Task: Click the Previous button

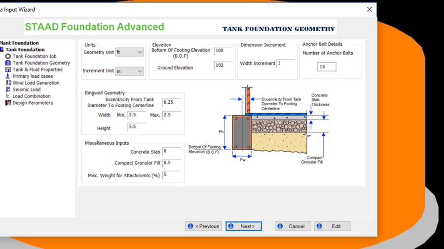Action: click(x=203, y=226)
